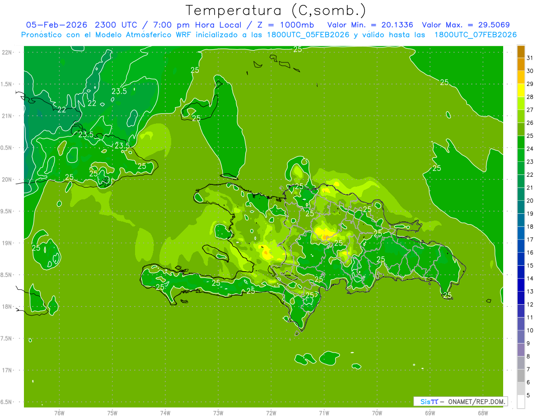Click the "Valor Min. = 20.1336" text
Viewport: 542px width, 419px height.
370,25
